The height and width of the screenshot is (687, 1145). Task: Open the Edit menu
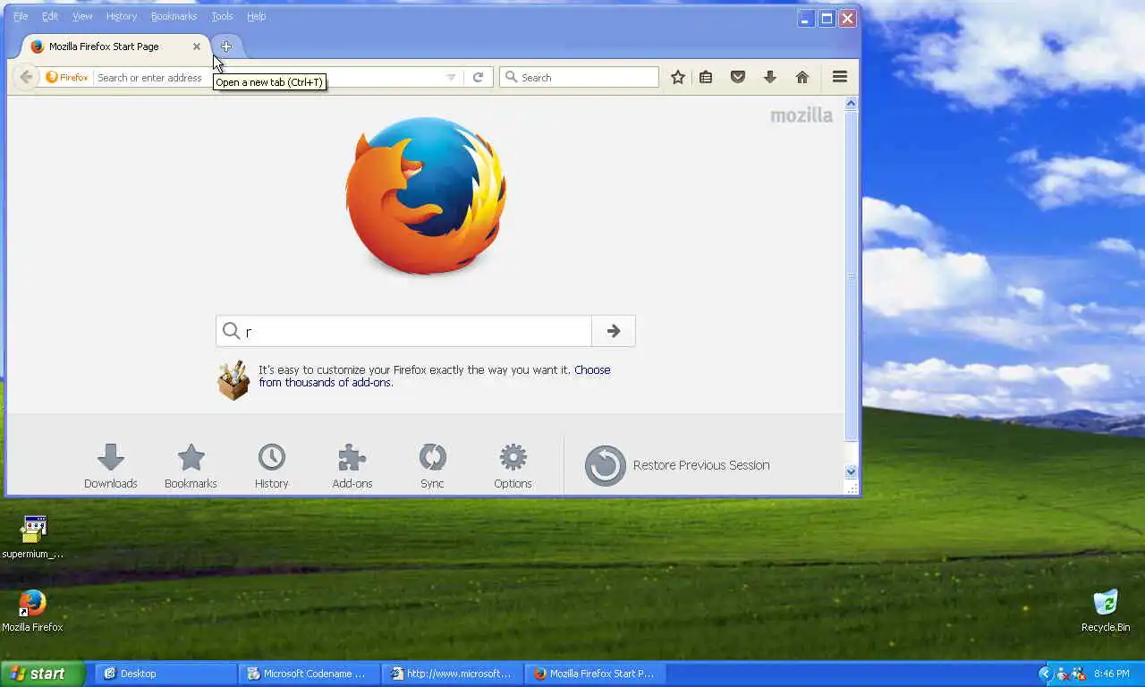[50, 16]
